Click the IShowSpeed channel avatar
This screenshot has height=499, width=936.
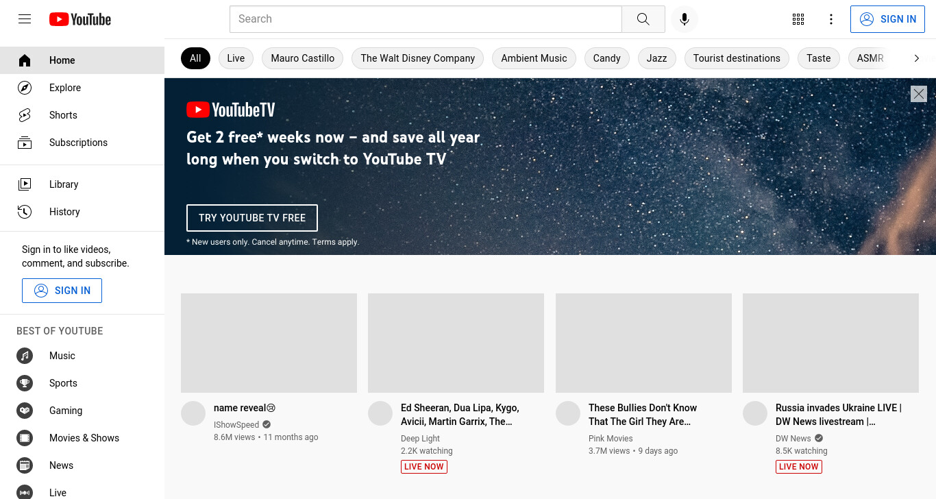[193, 413]
